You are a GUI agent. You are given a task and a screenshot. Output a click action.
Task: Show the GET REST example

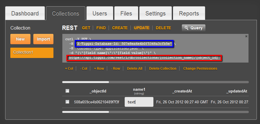[86, 28]
